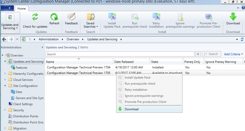This screenshot has width=245, height=131.
Task: Click the 4/19/2017 12:00 AM date cell
Action: click(x=129, y=67)
